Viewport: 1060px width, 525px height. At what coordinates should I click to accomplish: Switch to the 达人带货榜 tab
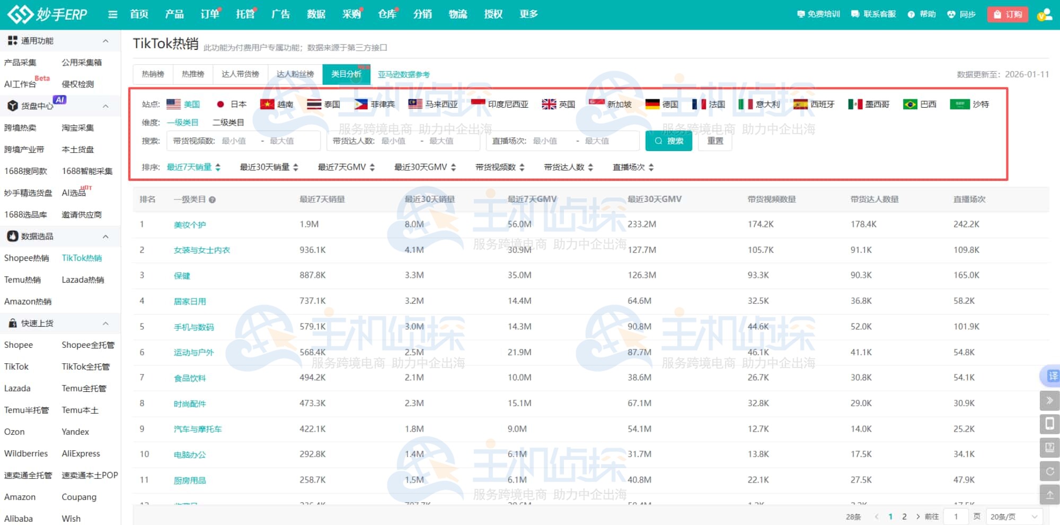240,74
